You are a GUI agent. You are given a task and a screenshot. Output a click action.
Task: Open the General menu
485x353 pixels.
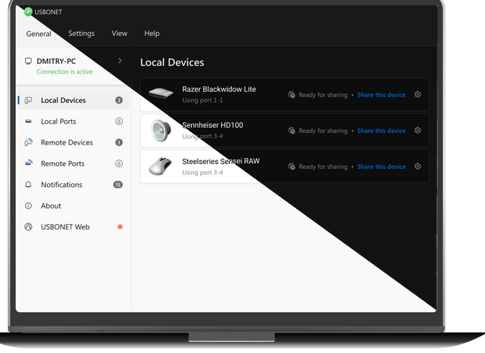[39, 34]
